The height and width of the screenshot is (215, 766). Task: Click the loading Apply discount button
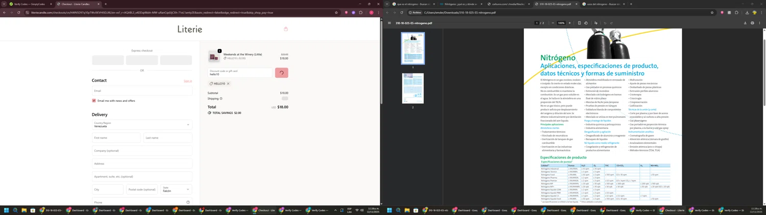pyautogui.click(x=281, y=73)
